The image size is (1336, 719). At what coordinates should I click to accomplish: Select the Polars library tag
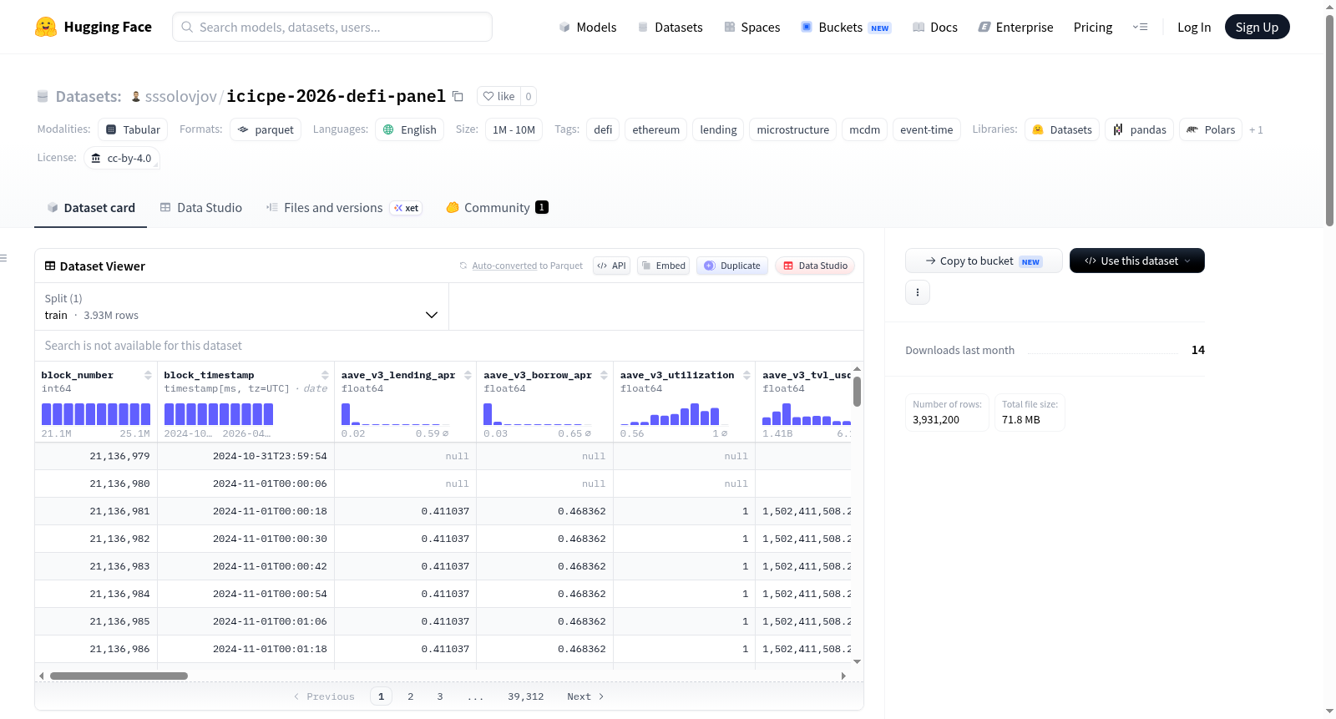coord(1211,129)
